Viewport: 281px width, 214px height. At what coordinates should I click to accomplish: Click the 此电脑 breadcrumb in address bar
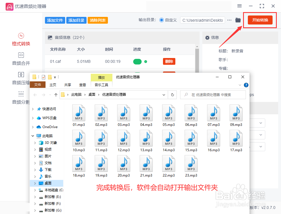tap(76, 95)
